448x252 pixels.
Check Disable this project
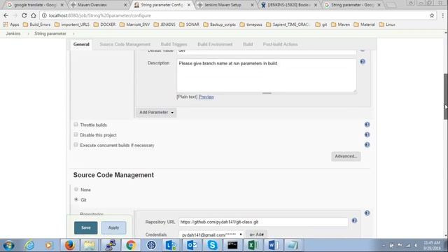point(76,134)
